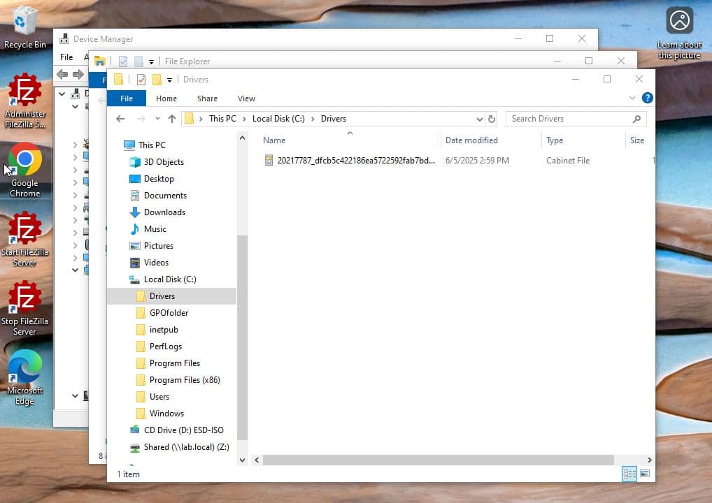Open the Share ribbon tab
The image size is (712, 503).
point(207,99)
